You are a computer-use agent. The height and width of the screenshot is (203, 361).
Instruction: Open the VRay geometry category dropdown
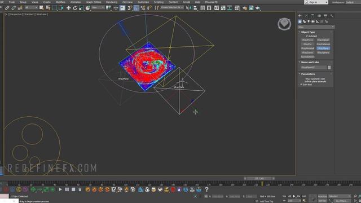pyautogui.click(x=316, y=27)
